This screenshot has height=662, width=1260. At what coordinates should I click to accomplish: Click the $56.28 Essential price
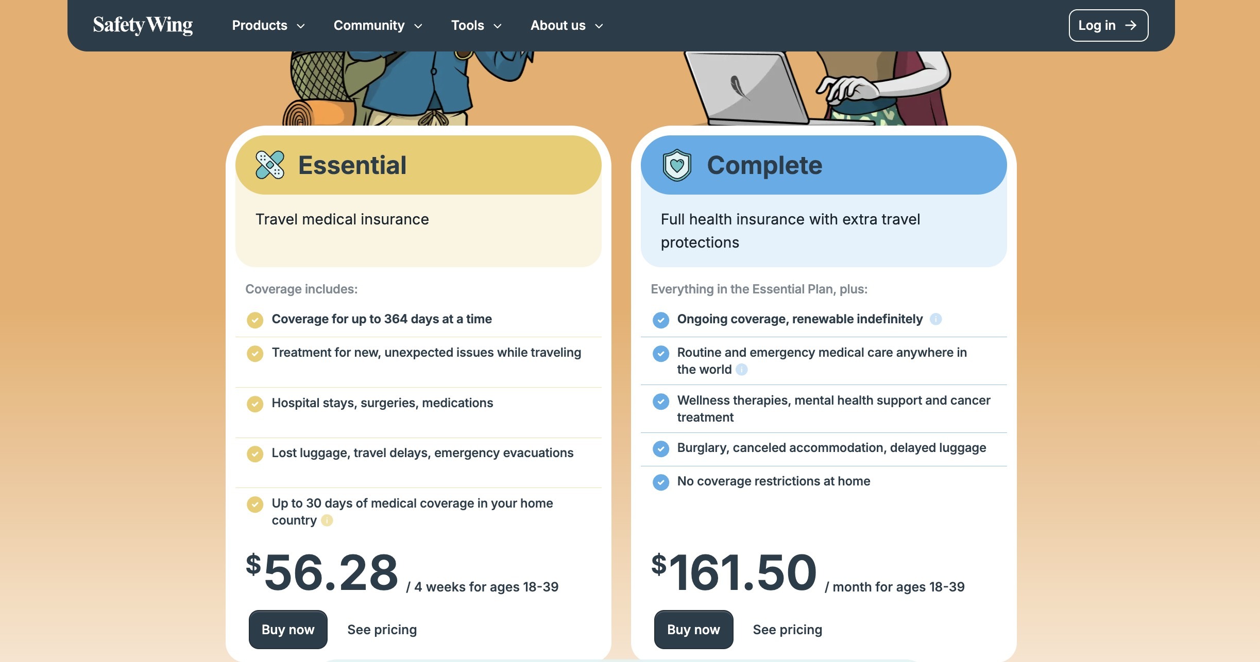pyautogui.click(x=322, y=572)
